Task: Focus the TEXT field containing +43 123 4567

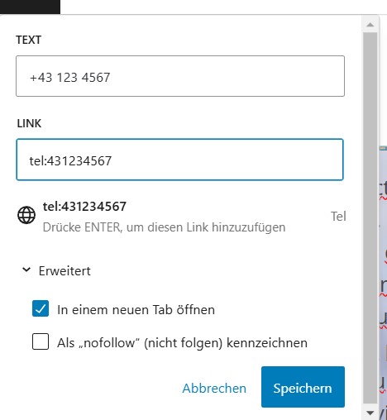Action: pyautogui.click(x=180, y=76)
